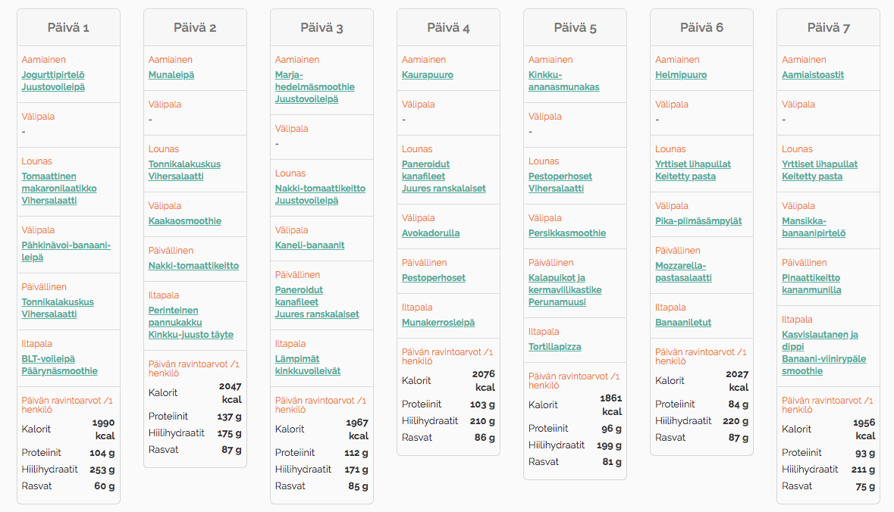Open Pinaattikeitto kananmunilla dinner link

(811, 283)
